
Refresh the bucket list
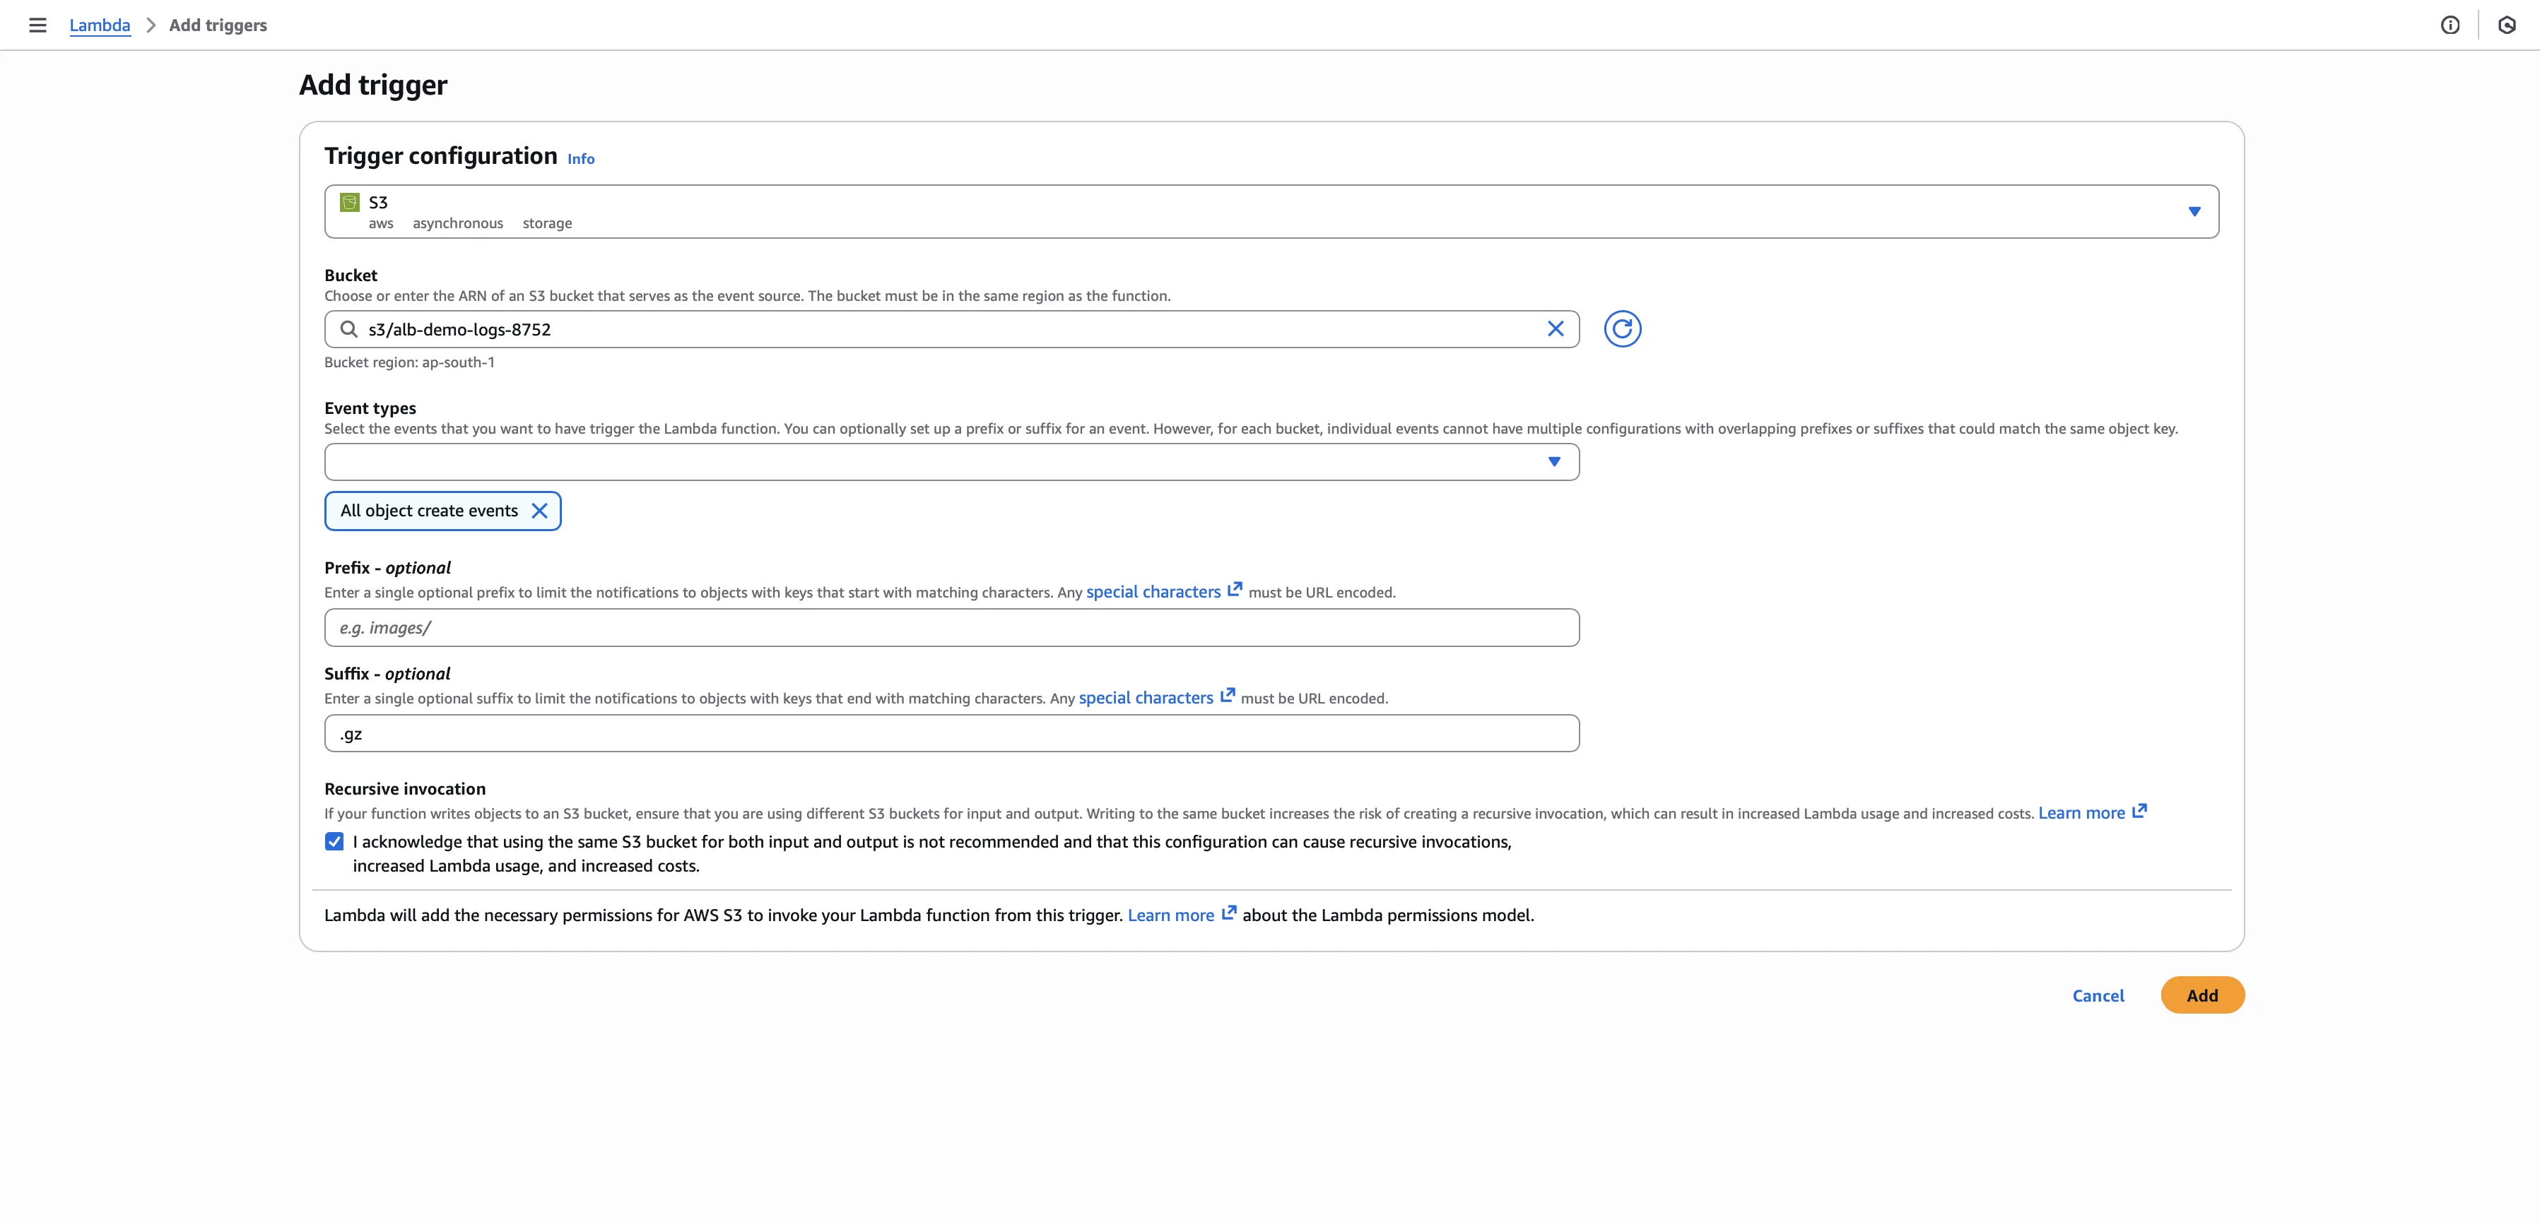coord(1622,329)
